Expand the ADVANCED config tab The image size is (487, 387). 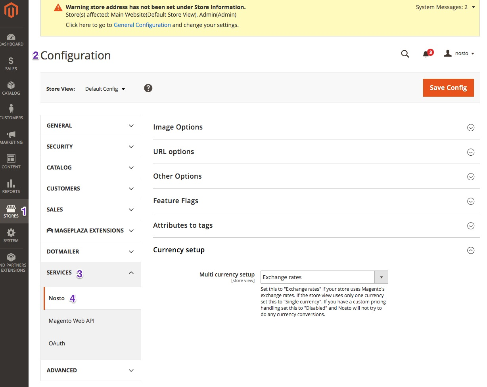[91, 370]
